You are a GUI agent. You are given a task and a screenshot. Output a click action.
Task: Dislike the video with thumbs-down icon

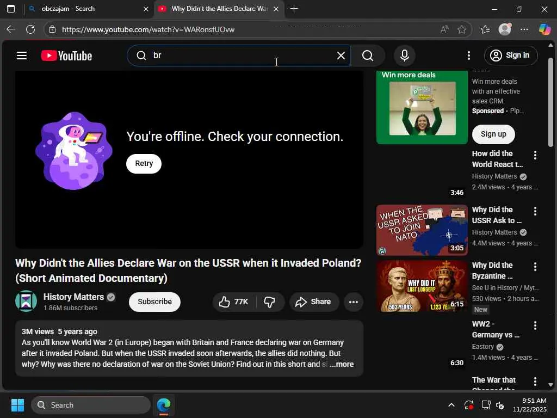point(269,302)
